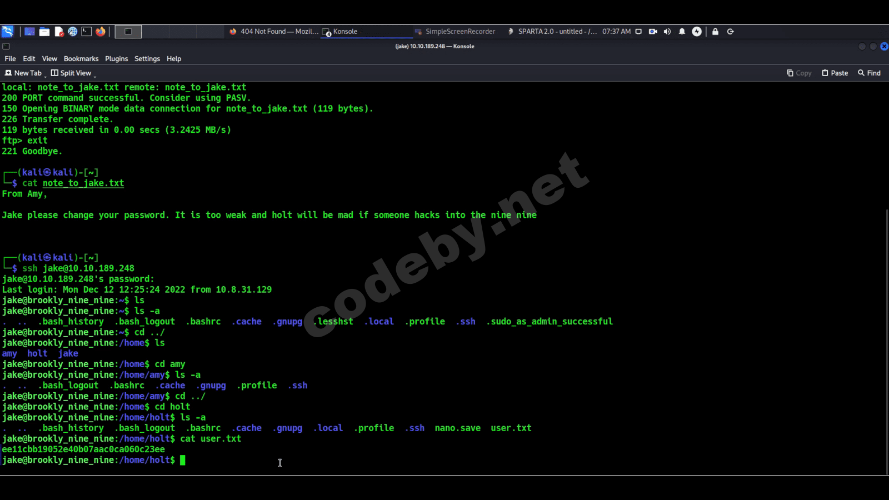
Task: Select the active workspace switcher thumbnail
Action: point(128,32)
